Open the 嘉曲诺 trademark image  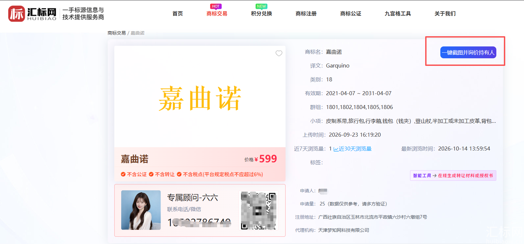coord(200,96)
